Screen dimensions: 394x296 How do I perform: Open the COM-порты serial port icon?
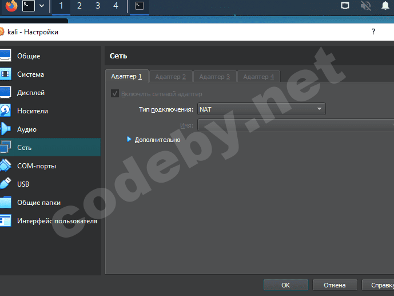(x=5, y=165)
